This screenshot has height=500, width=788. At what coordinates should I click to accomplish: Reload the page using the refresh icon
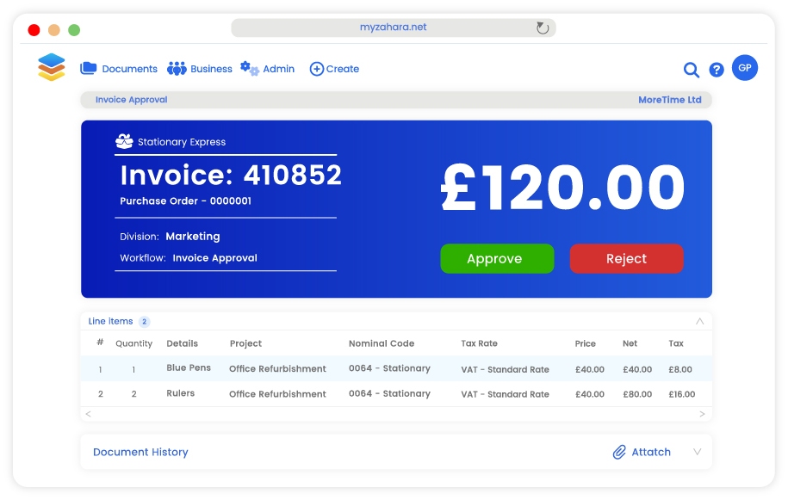coord(543,28)
